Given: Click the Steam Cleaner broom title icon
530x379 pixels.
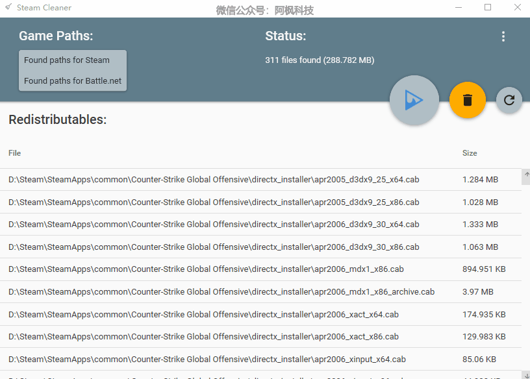Looking at the screenshot, I should 8,6.
